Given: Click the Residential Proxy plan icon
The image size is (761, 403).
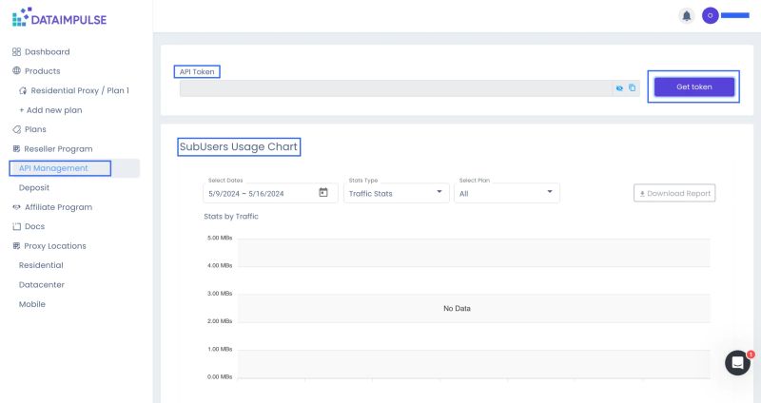Looking at the screenshot, I should coord(23,90).
